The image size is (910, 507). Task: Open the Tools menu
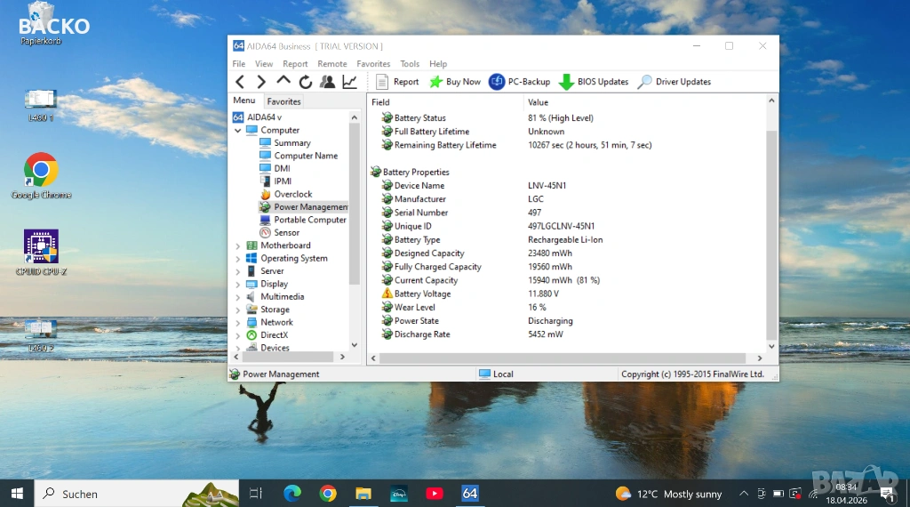(410, 64)
